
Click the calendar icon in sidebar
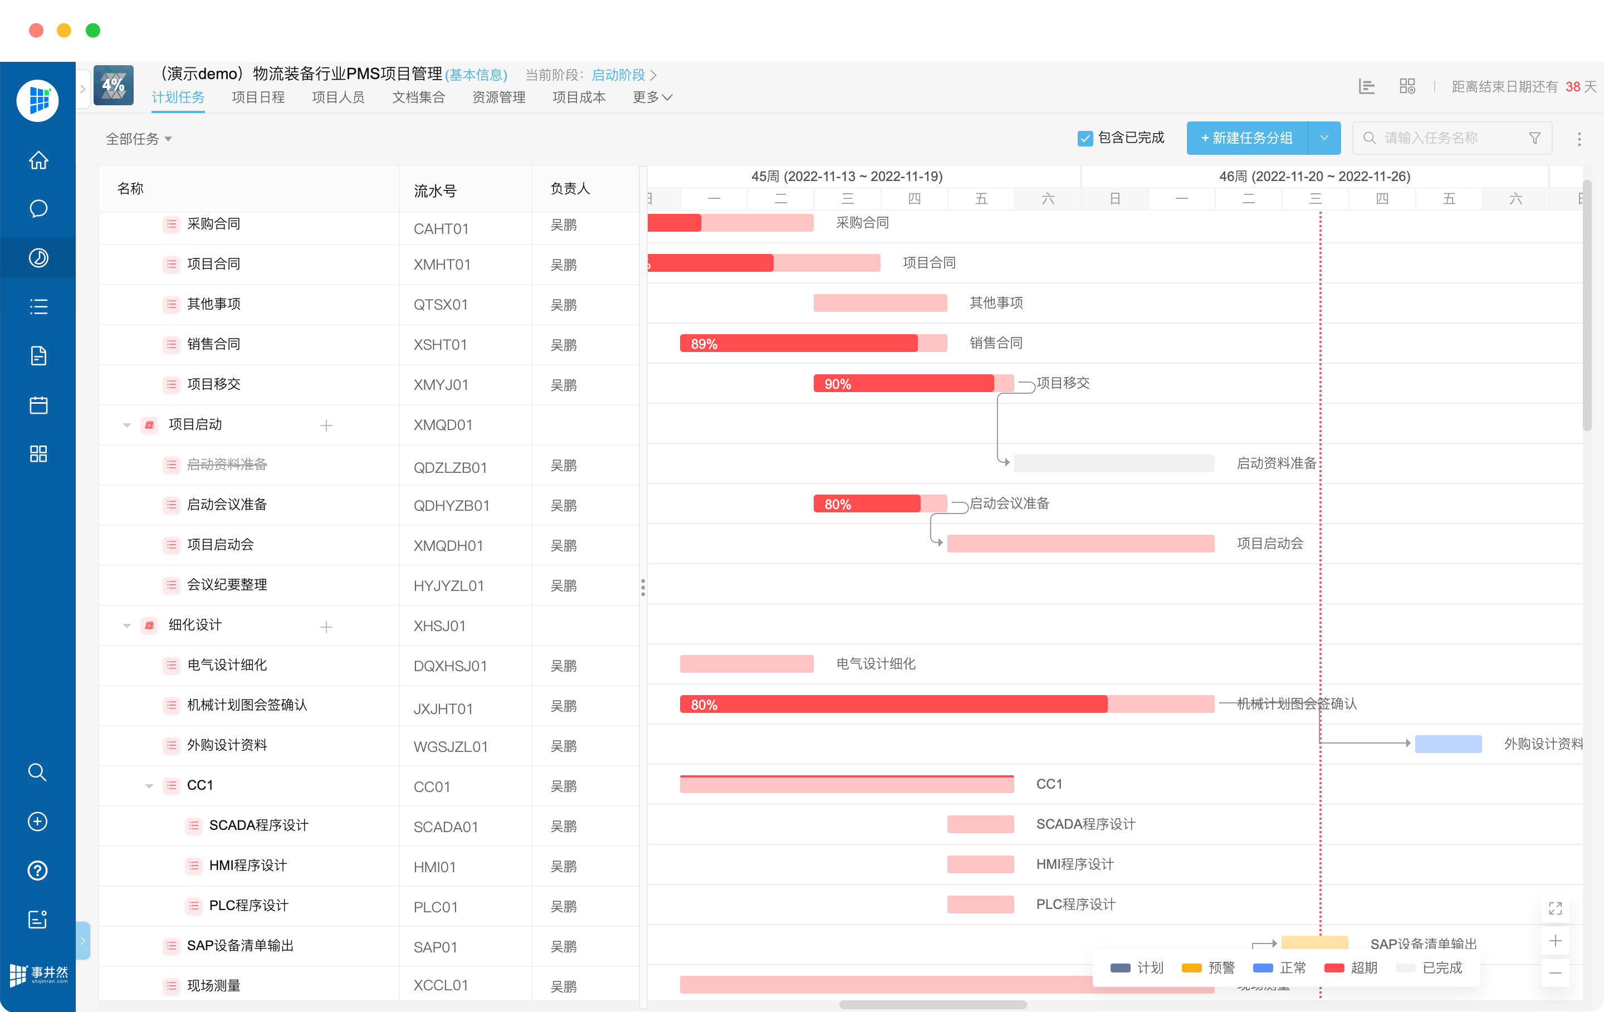click(x=38, y=404)
